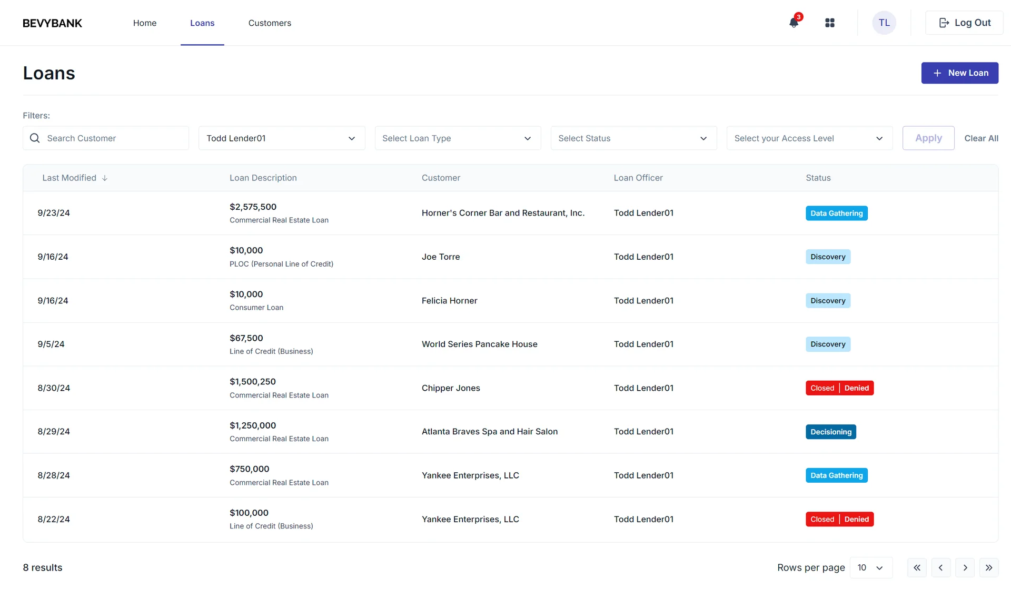Open the Todd Lender01 loan officer filter
The height and width of the screenshot is (590, 1011).
click(x=282, y=138)
